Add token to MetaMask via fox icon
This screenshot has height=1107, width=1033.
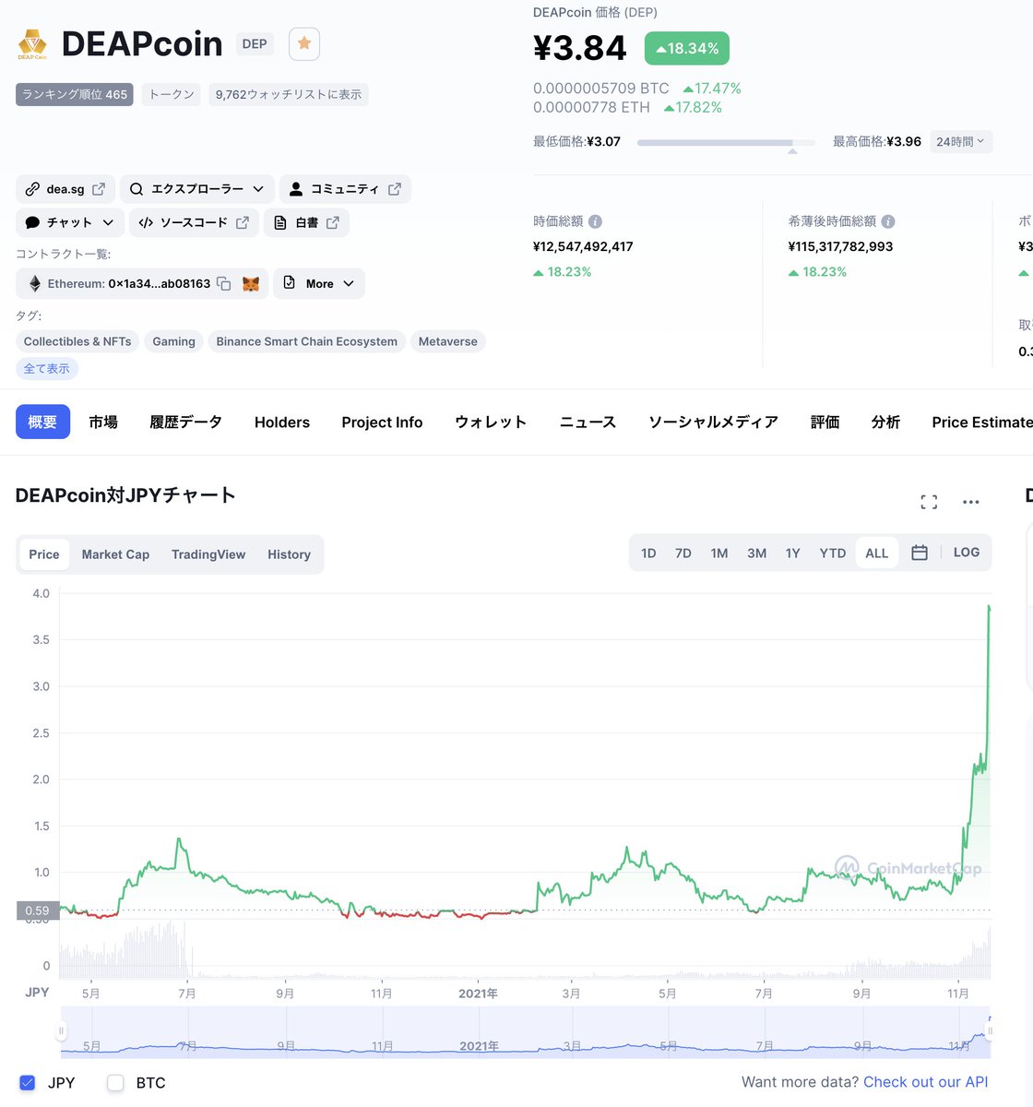[x=251, y=283]
